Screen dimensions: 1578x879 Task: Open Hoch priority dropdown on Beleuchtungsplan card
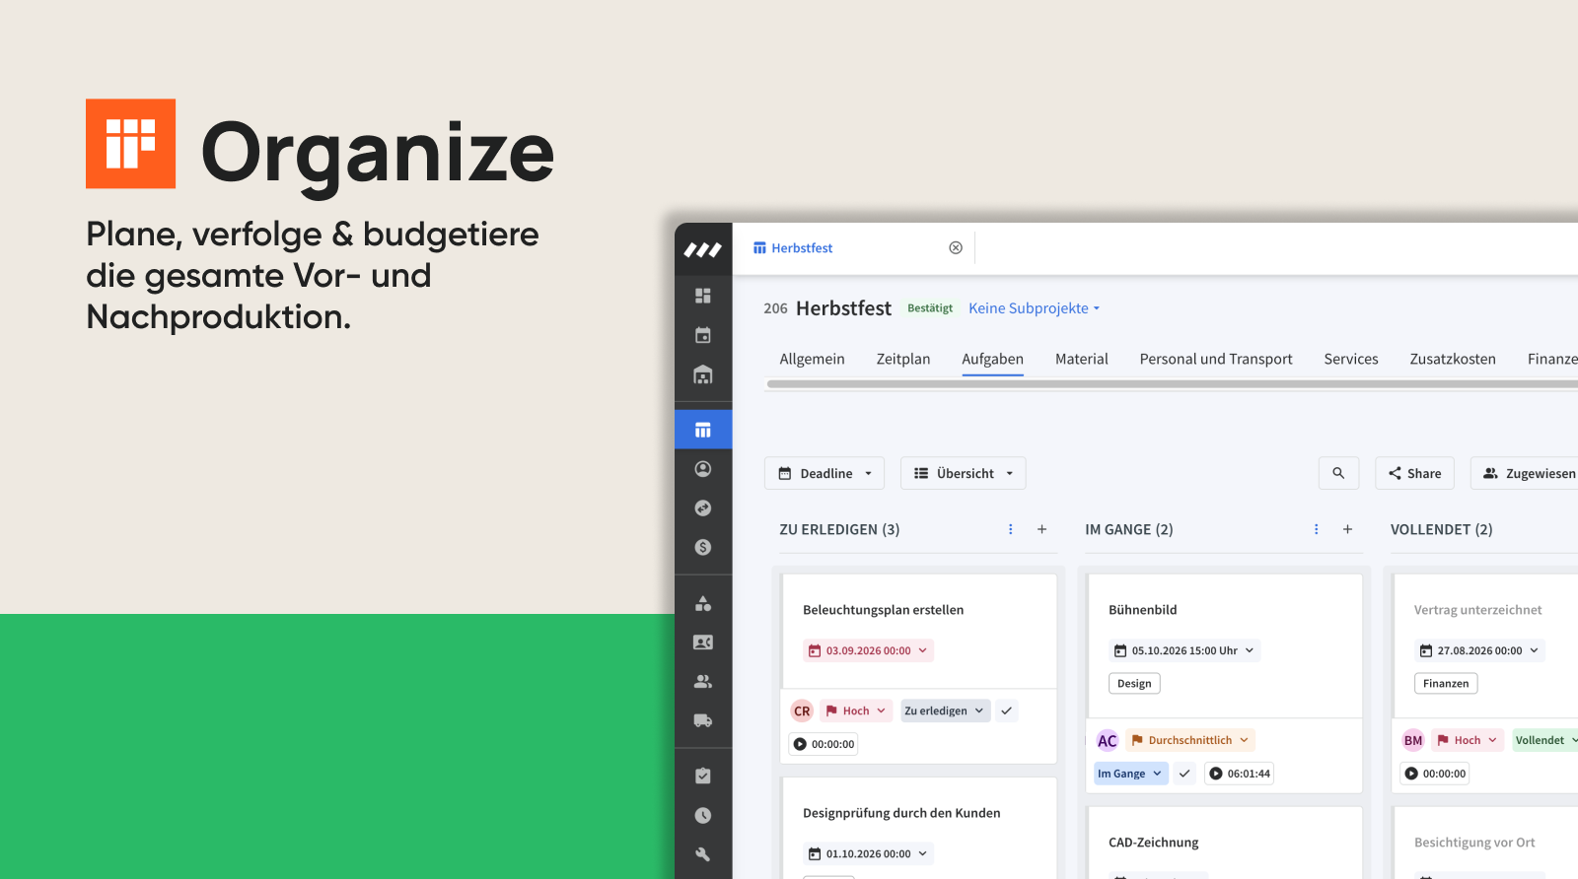pyautogui.click(x=856, y=710)
